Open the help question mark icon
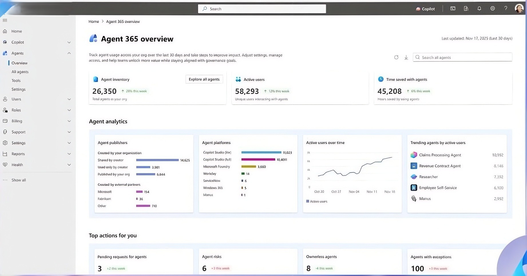This screenshot has width=527, height=276. pyautogui.click(x=506, y=8)
